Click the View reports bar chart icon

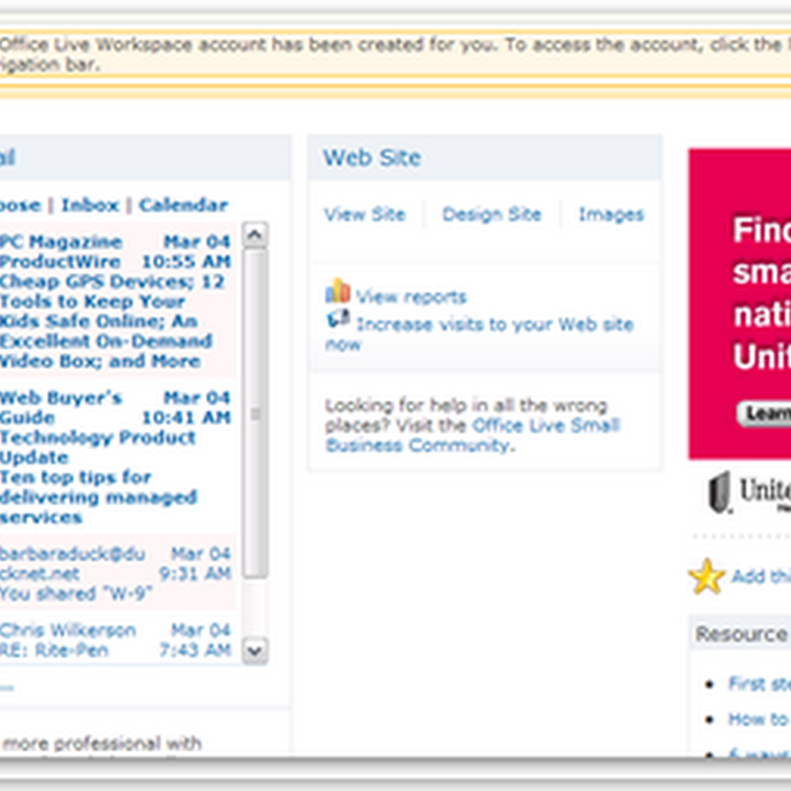click(337, 290)
